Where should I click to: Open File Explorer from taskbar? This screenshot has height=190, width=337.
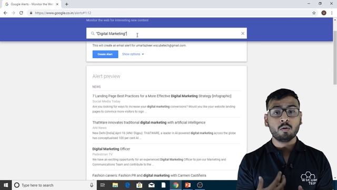(x=115, y=185)
